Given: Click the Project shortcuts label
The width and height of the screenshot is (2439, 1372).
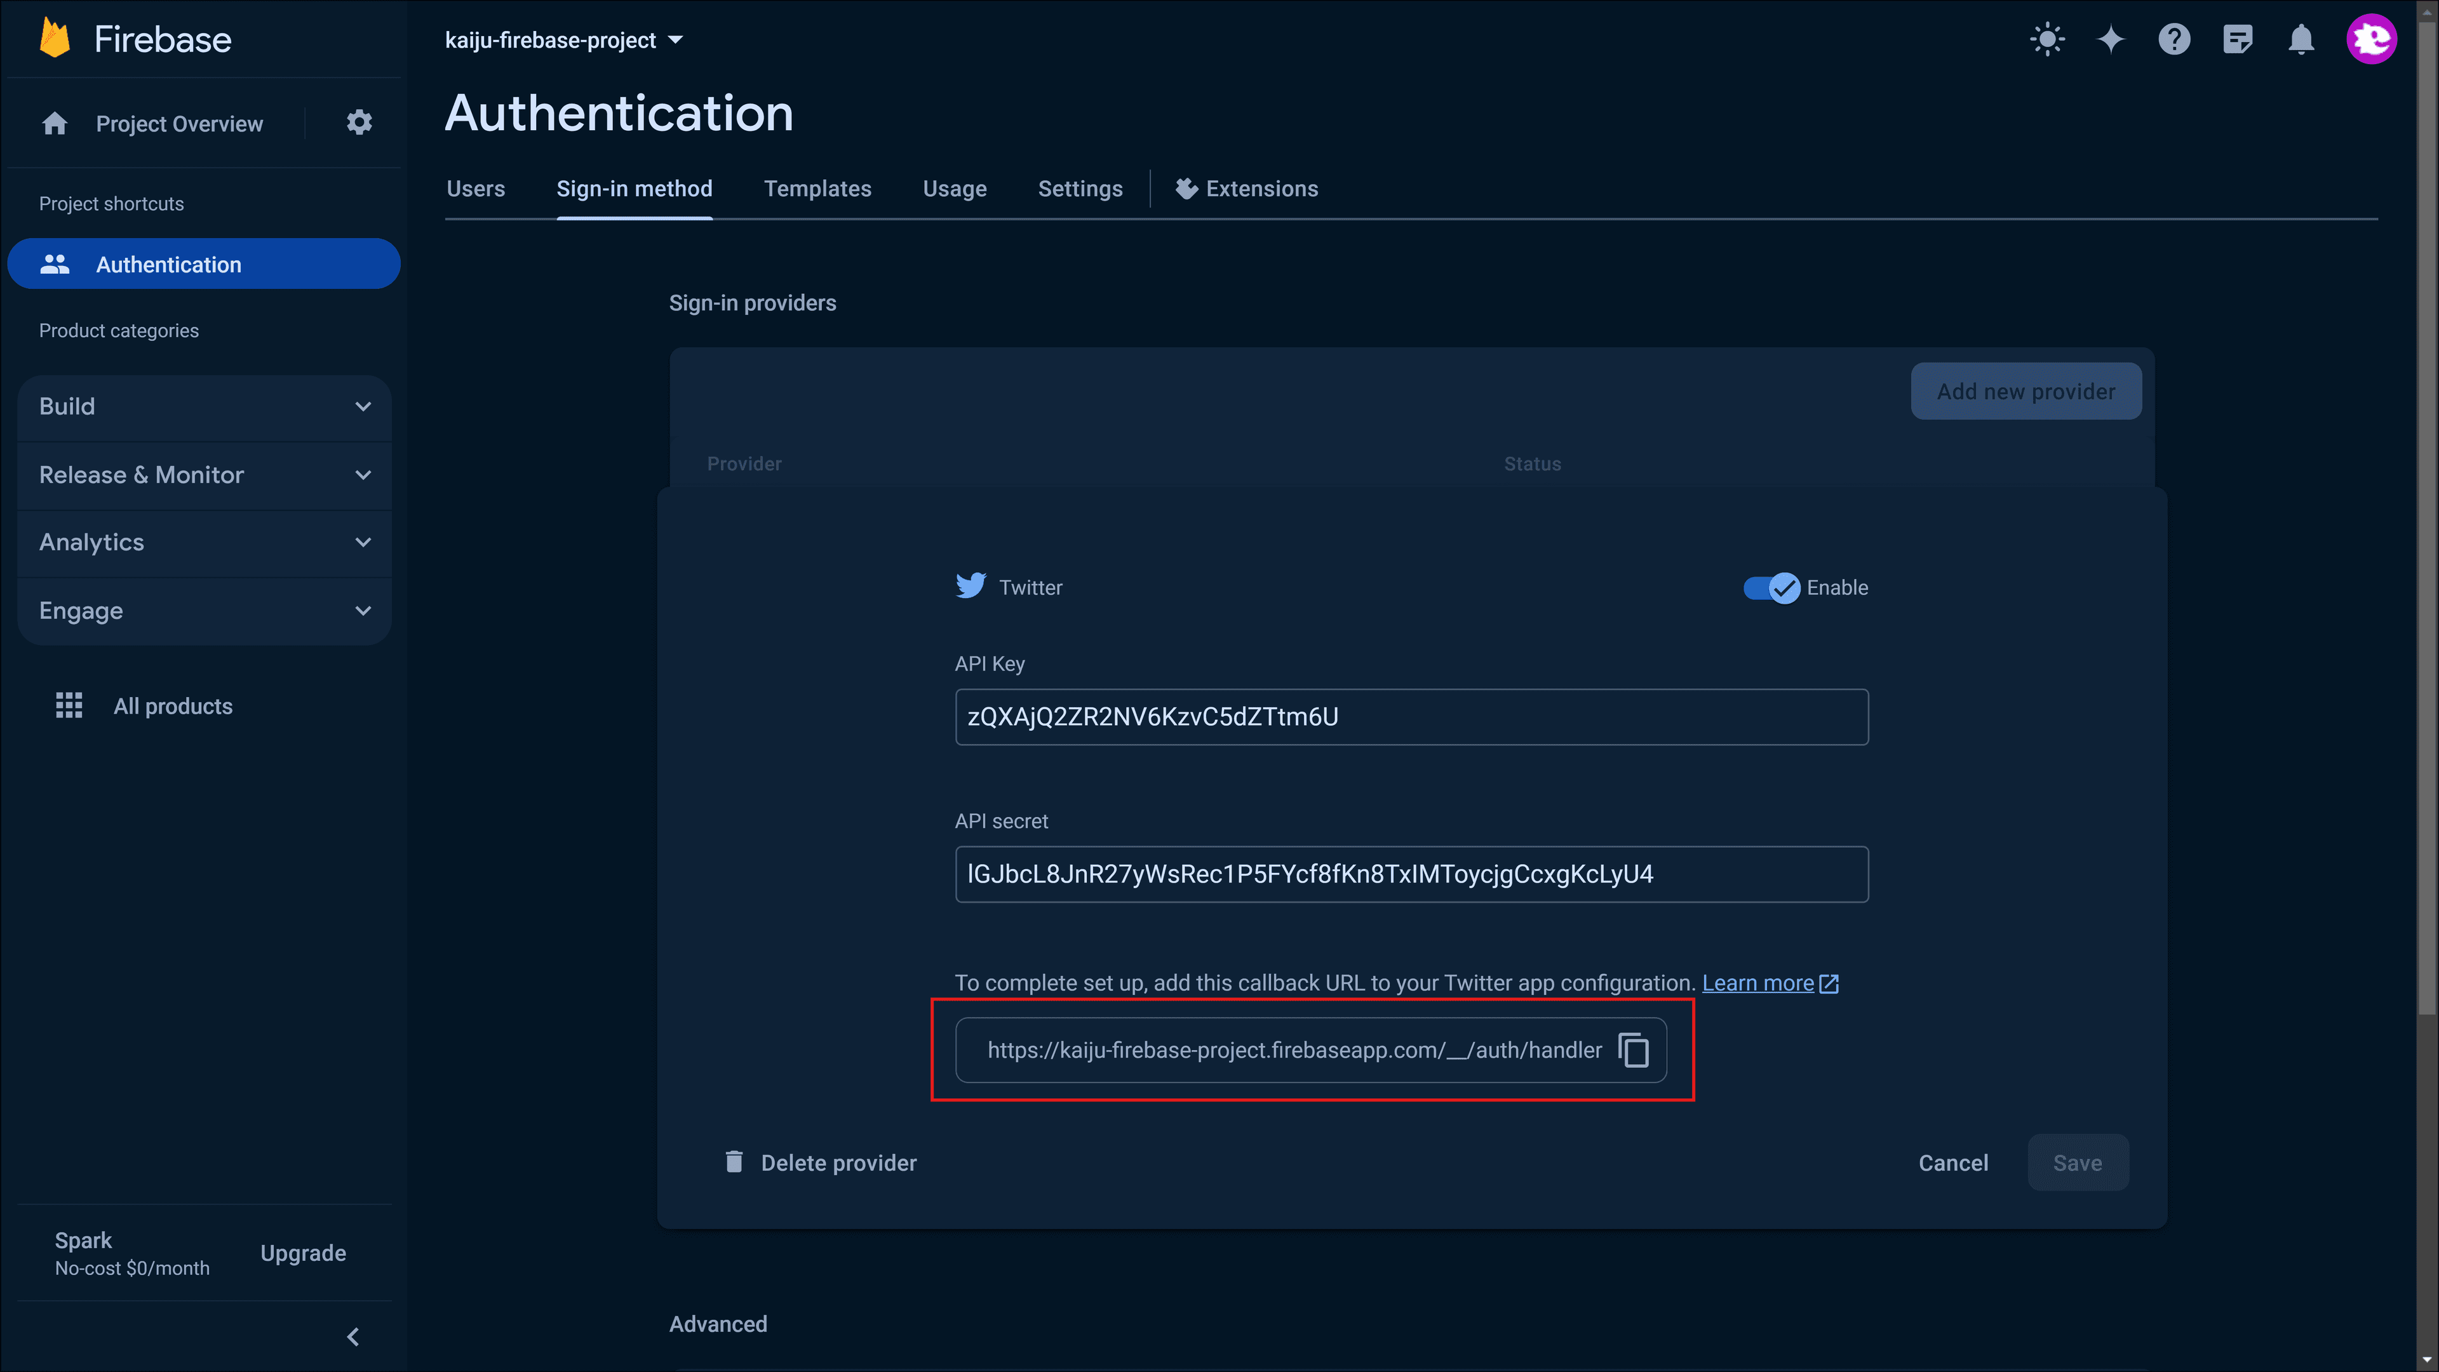Looking at the screenshot, I should [x=111, y=203].
